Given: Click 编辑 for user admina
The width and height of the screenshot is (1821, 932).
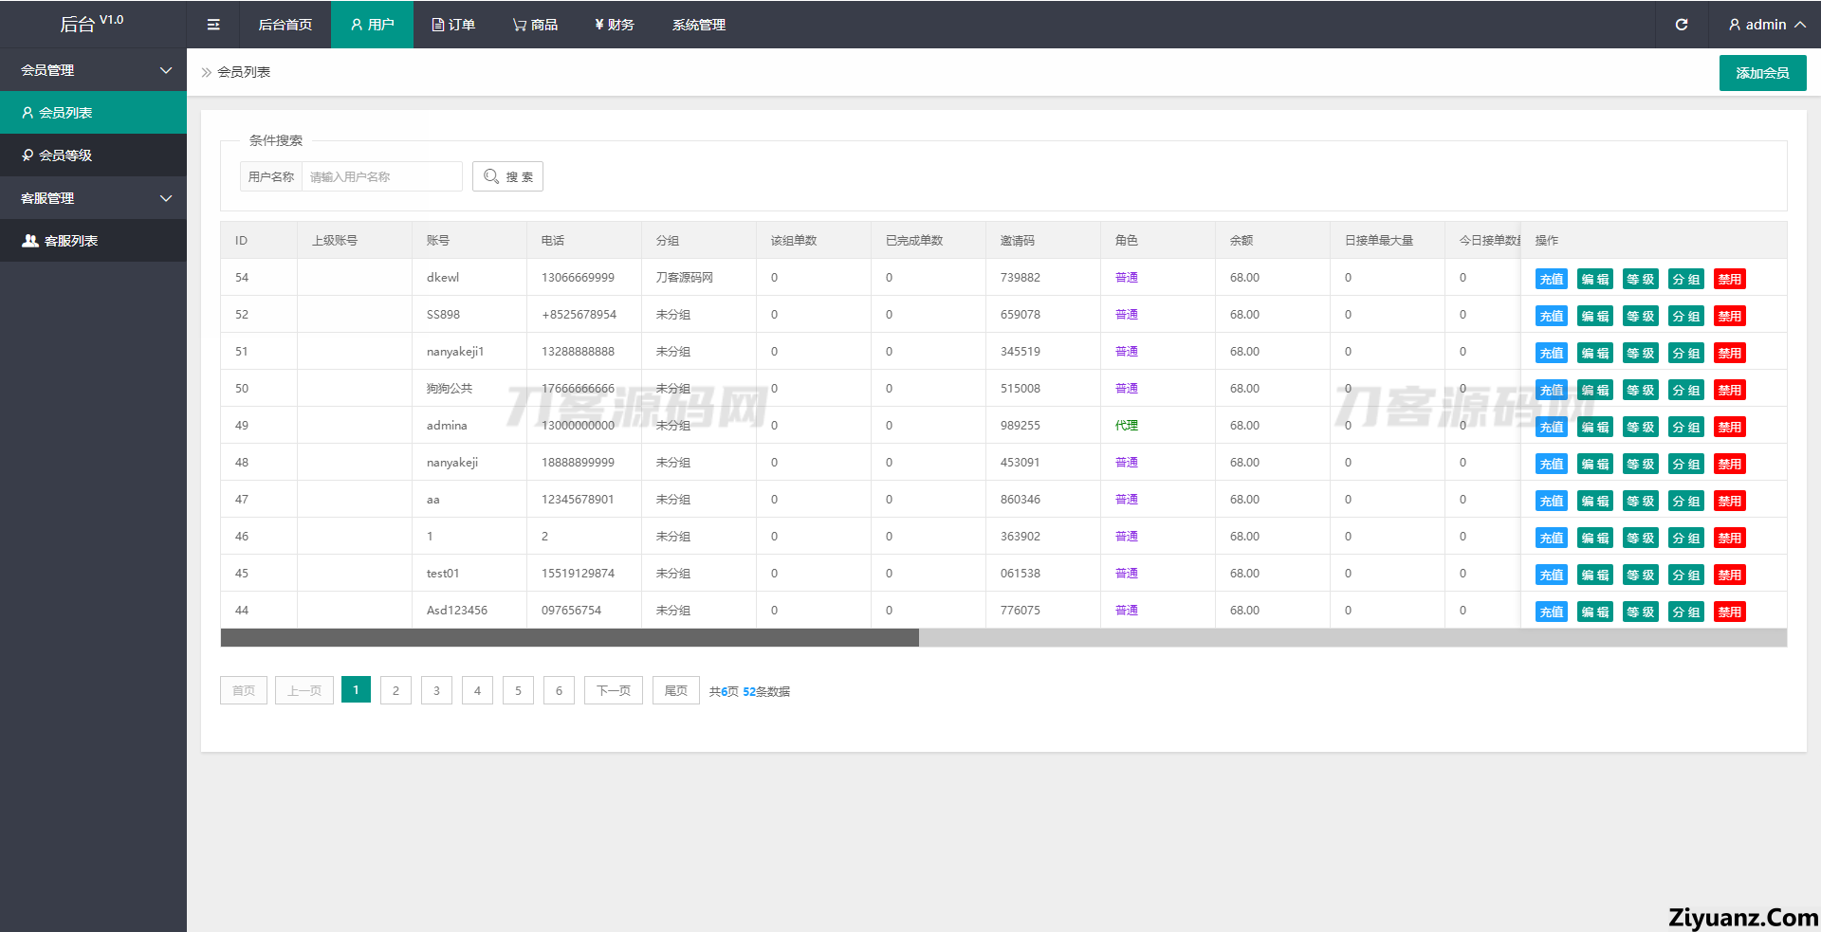Looking at the screenshot, I should (x=1594, y=427).
